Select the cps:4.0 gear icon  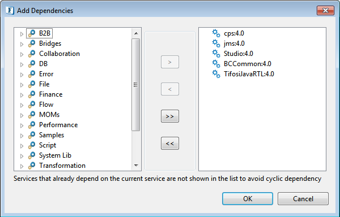click(216, 33)
